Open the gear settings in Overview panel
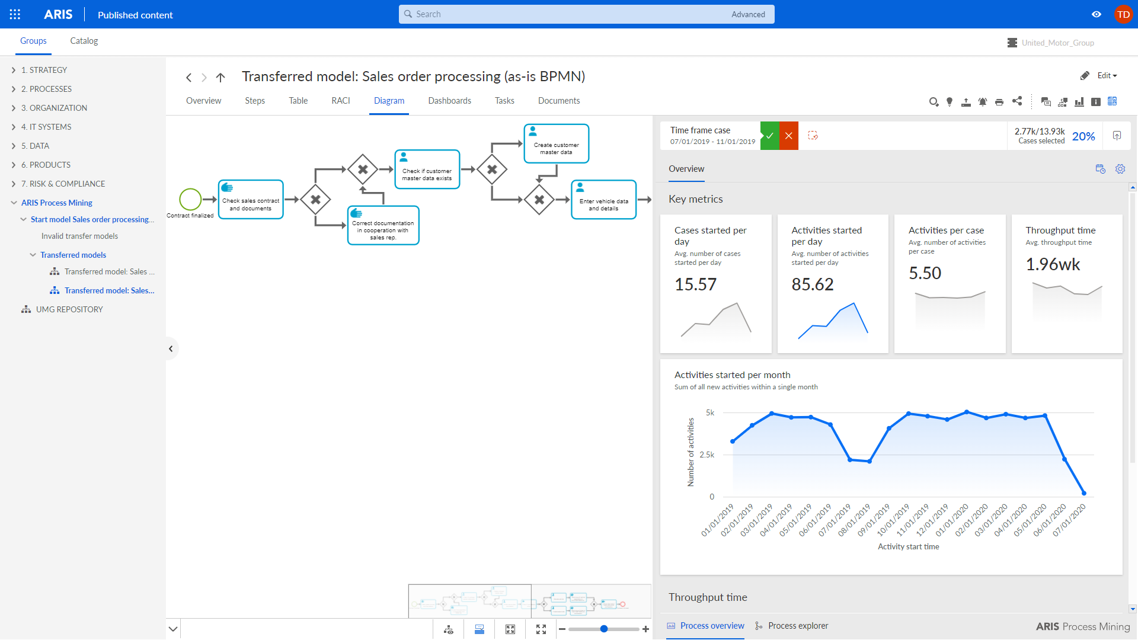This screenshot has height=640, width=1138. [x=1120, y=169]
